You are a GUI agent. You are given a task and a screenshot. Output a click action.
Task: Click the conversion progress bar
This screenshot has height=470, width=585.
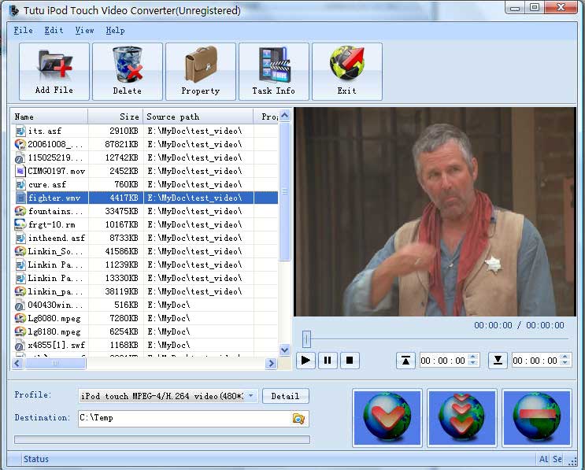click(162, 440)
